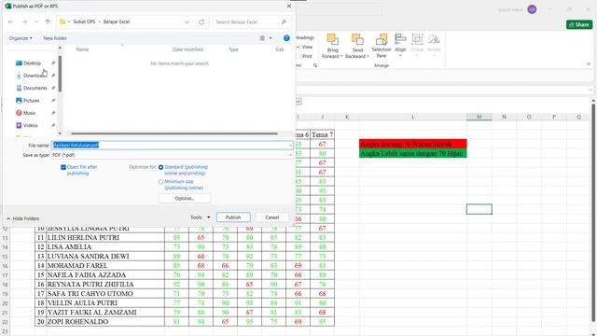This screenshot has width=597, height=336.
Task: Collapse the Excel ribbon chevron
Action: click(x=589, y=64)
